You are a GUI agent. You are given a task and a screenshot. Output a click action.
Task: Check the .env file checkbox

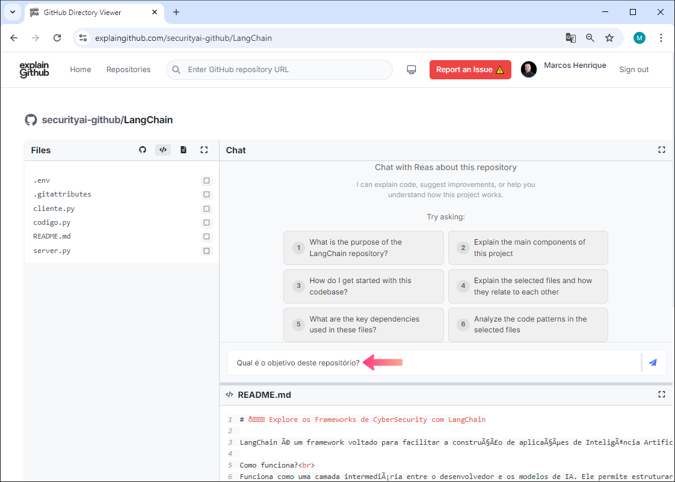tap(206, 180)
